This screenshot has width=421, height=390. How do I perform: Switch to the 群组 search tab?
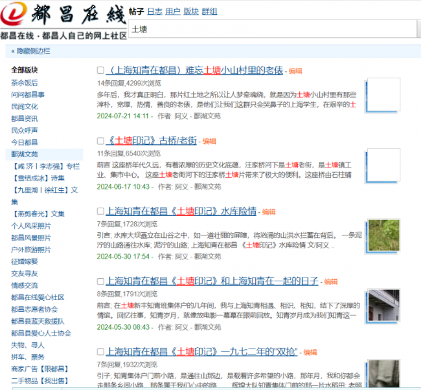click(x=209, y=12)
